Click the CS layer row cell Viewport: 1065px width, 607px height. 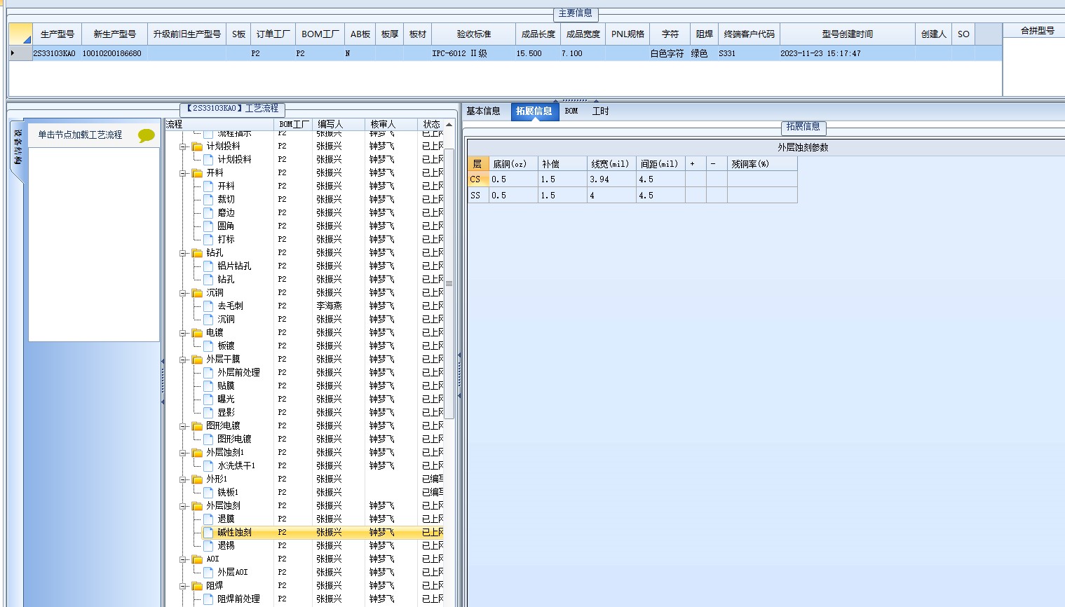[x=478, y=180]
